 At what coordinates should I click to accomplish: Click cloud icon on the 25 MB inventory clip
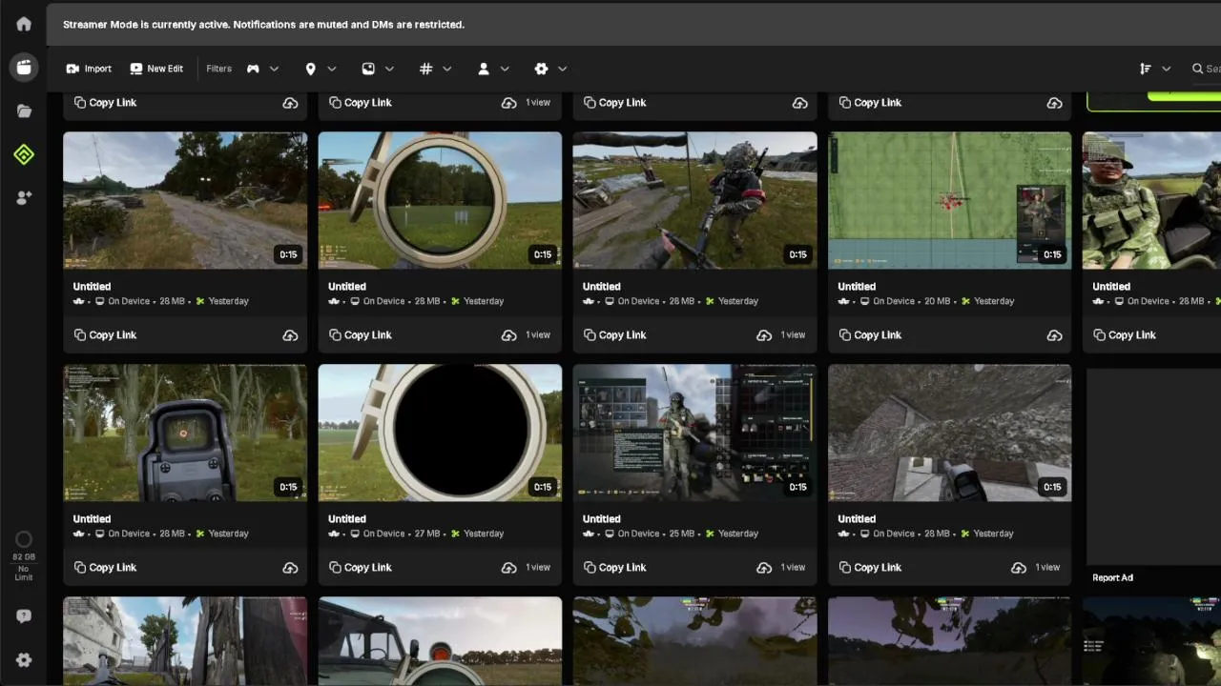point(764,568)
